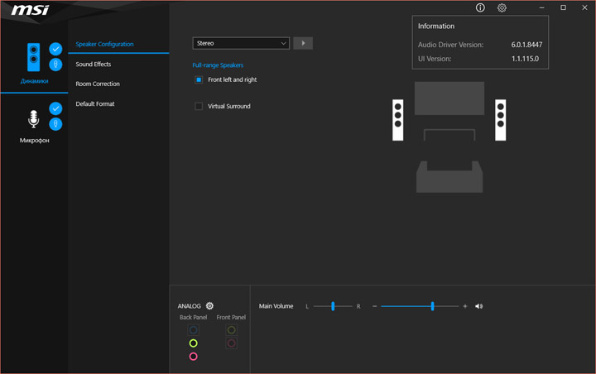Click the Information circle icon in title bar

click(480, 7)
